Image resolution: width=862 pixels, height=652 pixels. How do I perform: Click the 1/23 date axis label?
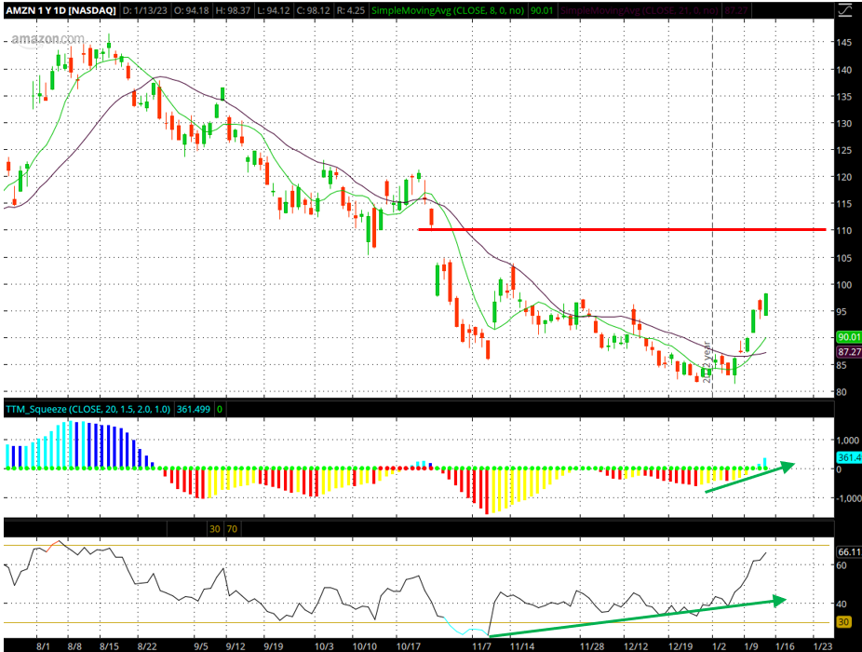(823, 646)
